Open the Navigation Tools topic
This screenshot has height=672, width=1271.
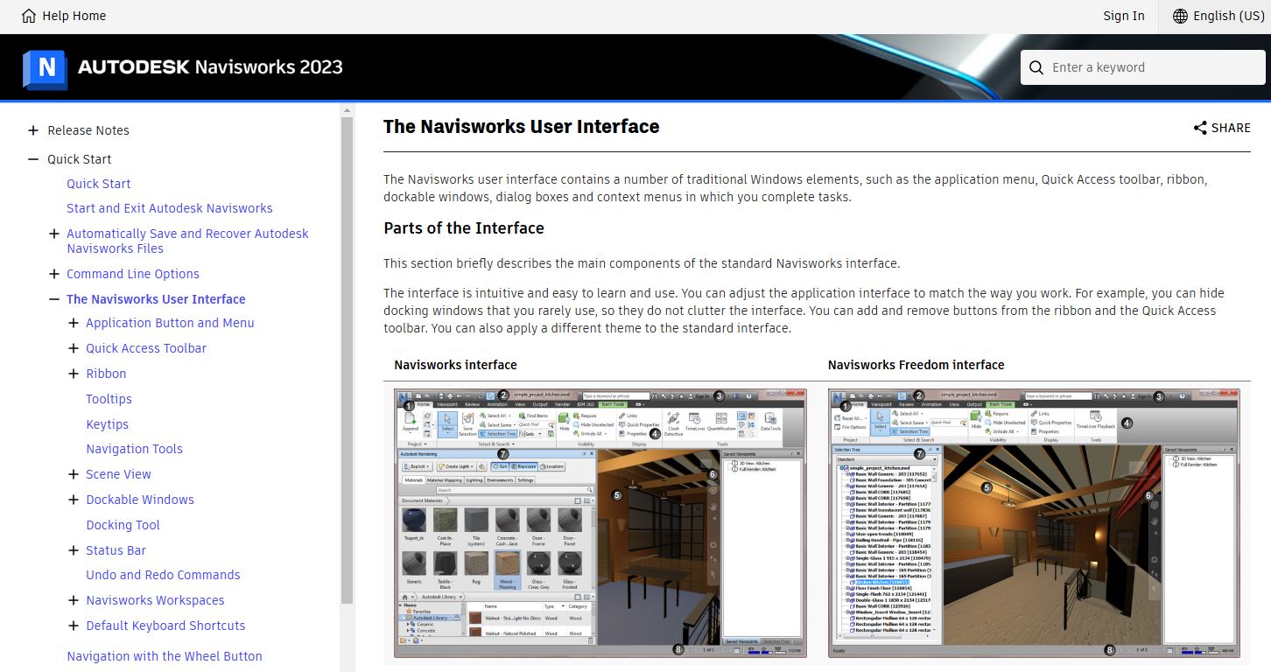point(134,449)
